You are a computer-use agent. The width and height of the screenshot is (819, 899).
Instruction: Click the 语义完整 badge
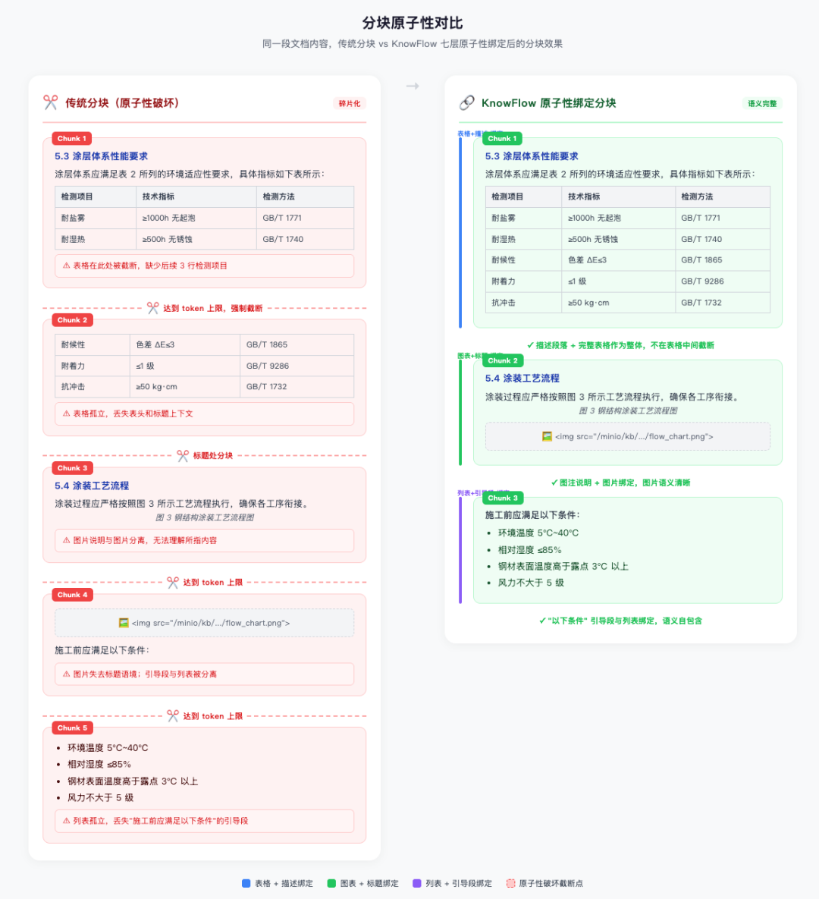coord(761,102)
